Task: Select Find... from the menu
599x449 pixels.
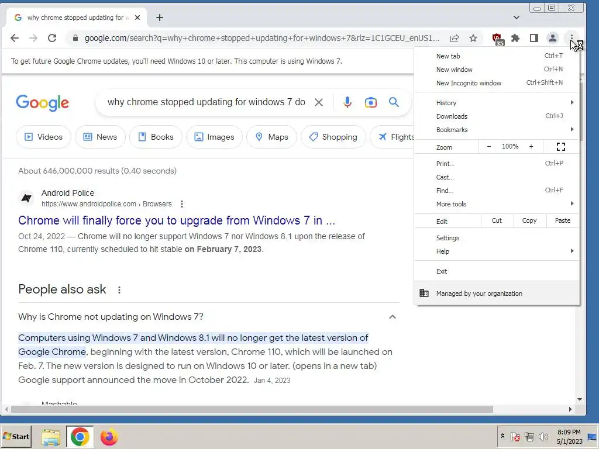Action: [497, 190]
